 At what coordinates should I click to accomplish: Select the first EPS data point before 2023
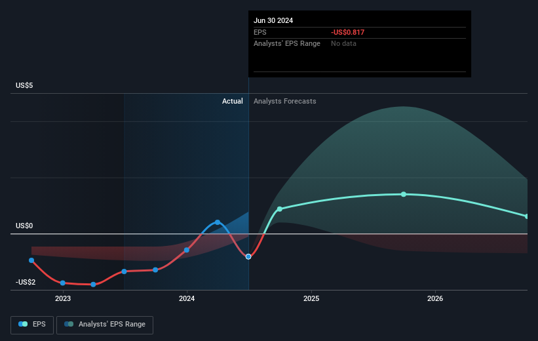[x=31, y=260]
